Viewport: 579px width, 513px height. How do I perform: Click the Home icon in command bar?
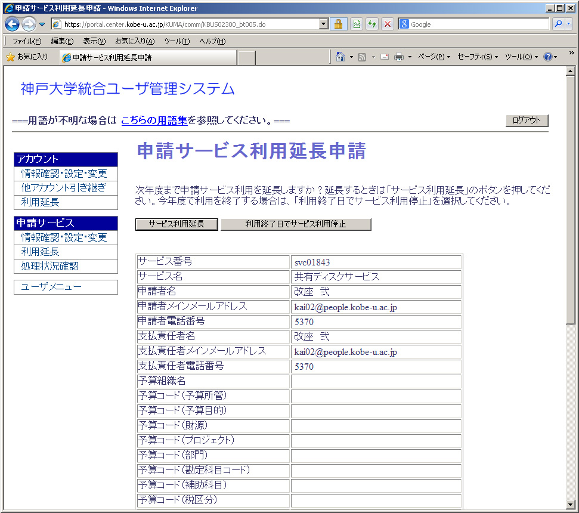click(x=340, y=57)
